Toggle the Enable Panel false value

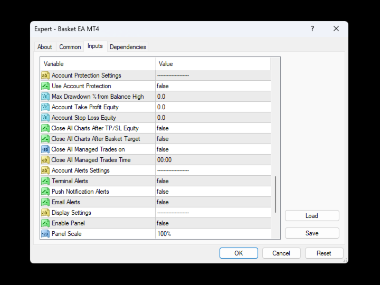tap(213, 223)
